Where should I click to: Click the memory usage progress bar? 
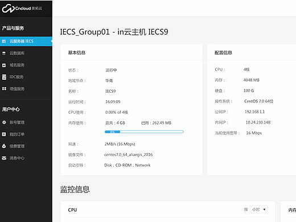click(x=144, y=131)
